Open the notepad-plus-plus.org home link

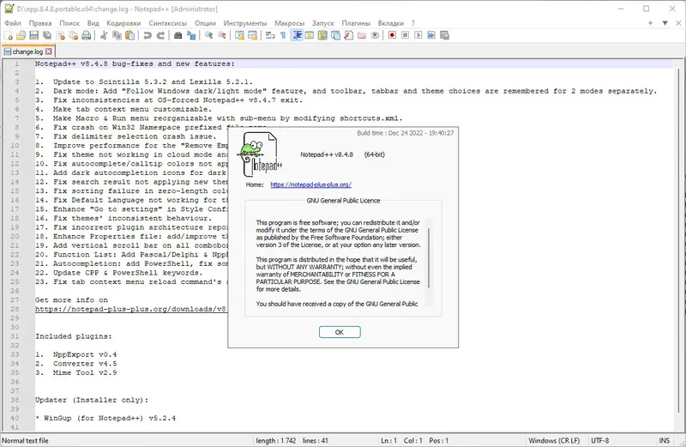pyautogui.click(x=310, y=184)
